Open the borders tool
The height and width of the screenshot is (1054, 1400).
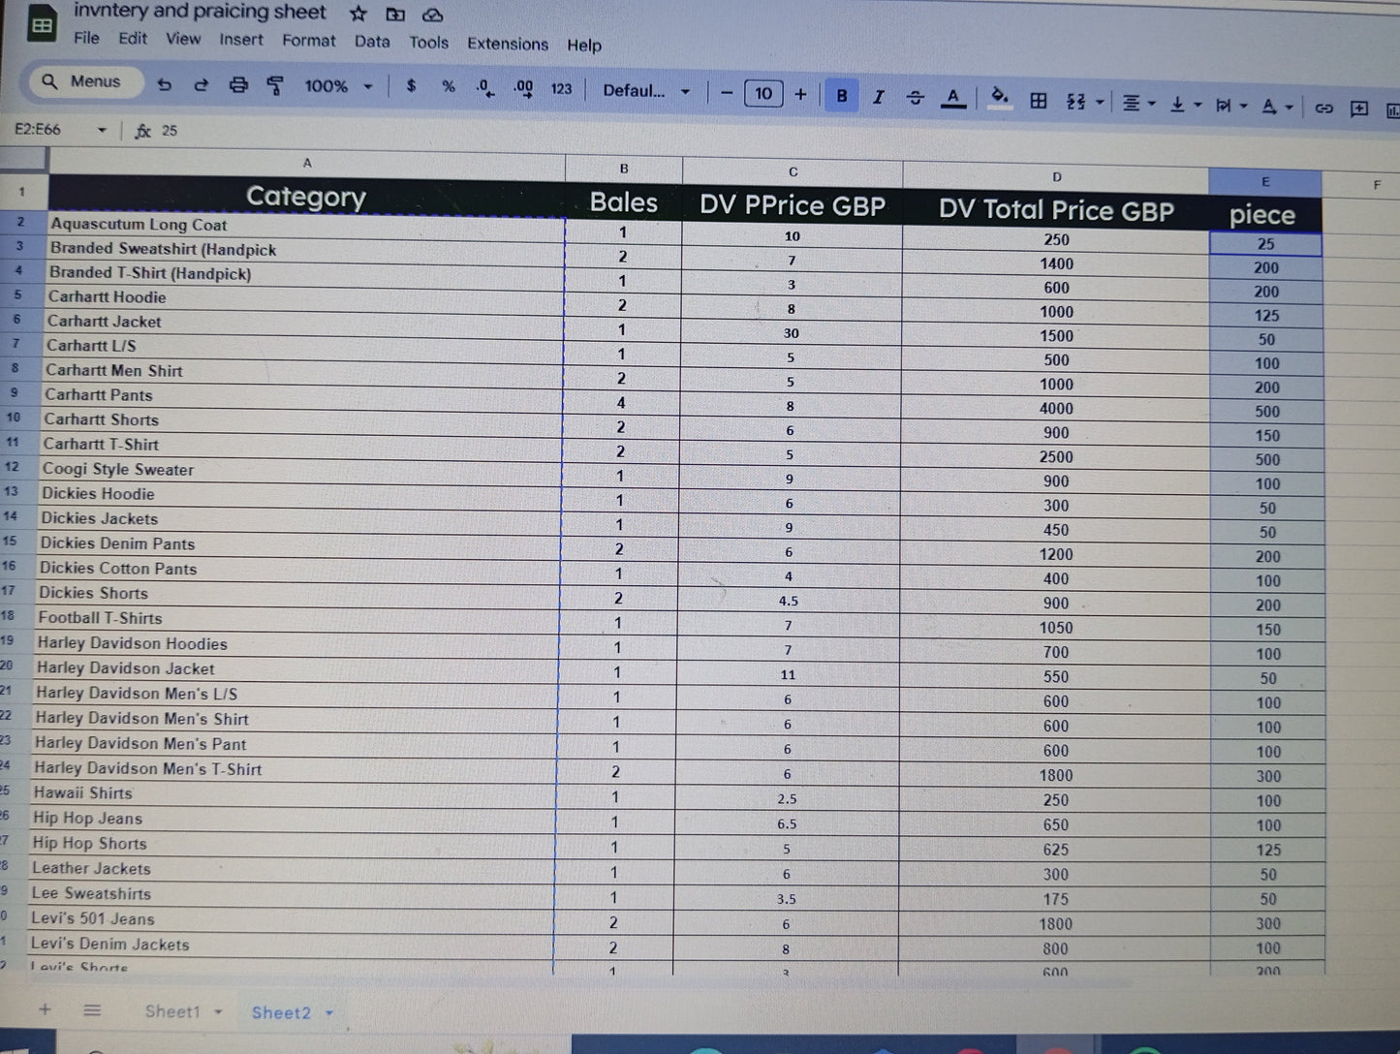coord(1039,100)
